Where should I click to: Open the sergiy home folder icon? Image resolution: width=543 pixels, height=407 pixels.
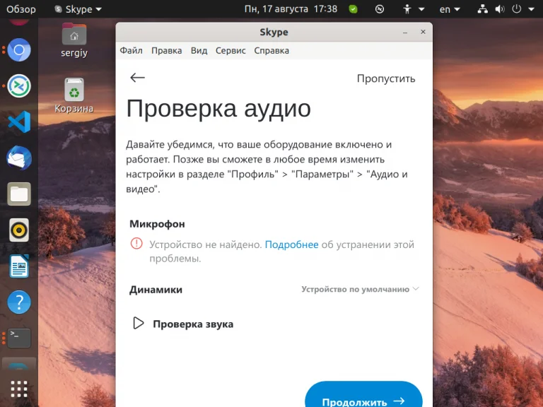pyautogui.click(x=74, y=40)
